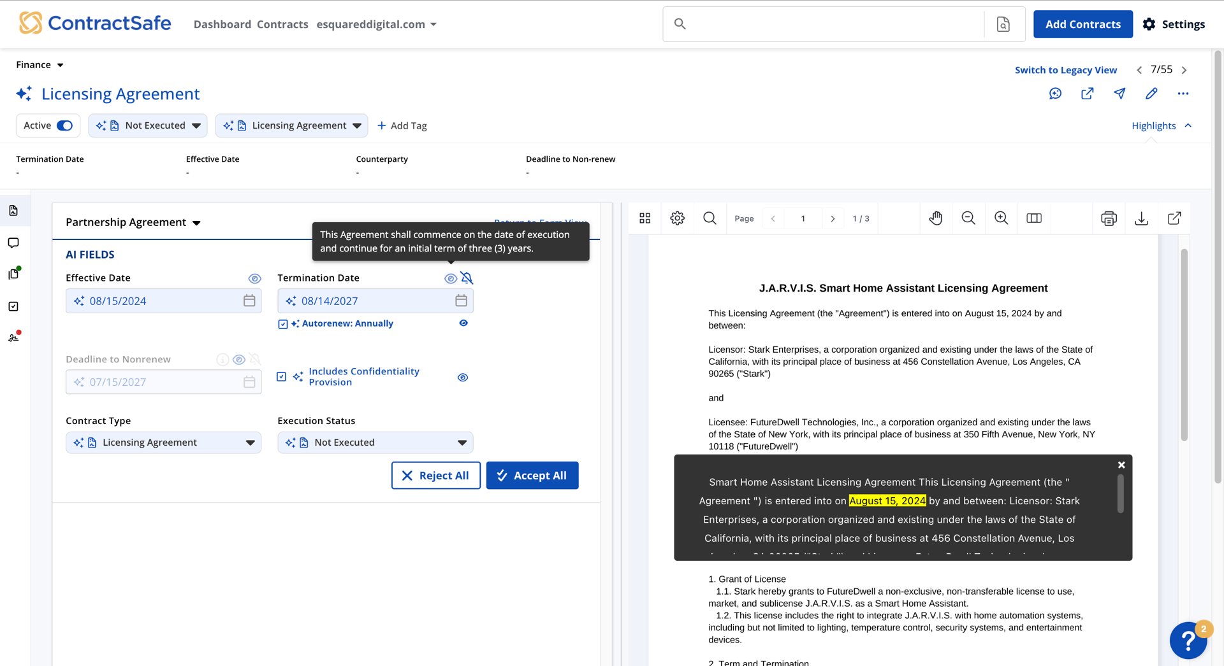Show Autorenew source with eye icon

463,323
